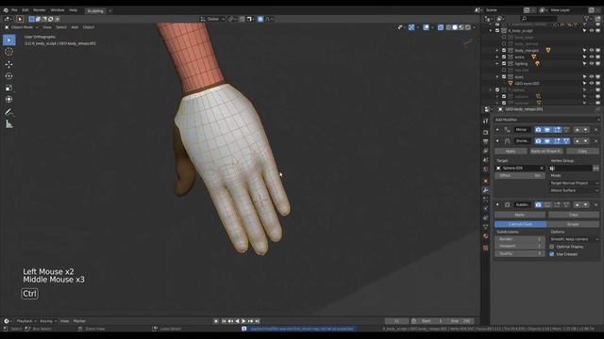The height and width of the screenshot is (339, 604).
Task: Hide the extra collection with eye icon
Action: click(592, 56)
